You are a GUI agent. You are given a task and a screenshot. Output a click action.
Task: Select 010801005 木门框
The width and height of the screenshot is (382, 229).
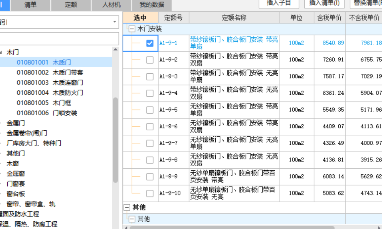point(44,103)
